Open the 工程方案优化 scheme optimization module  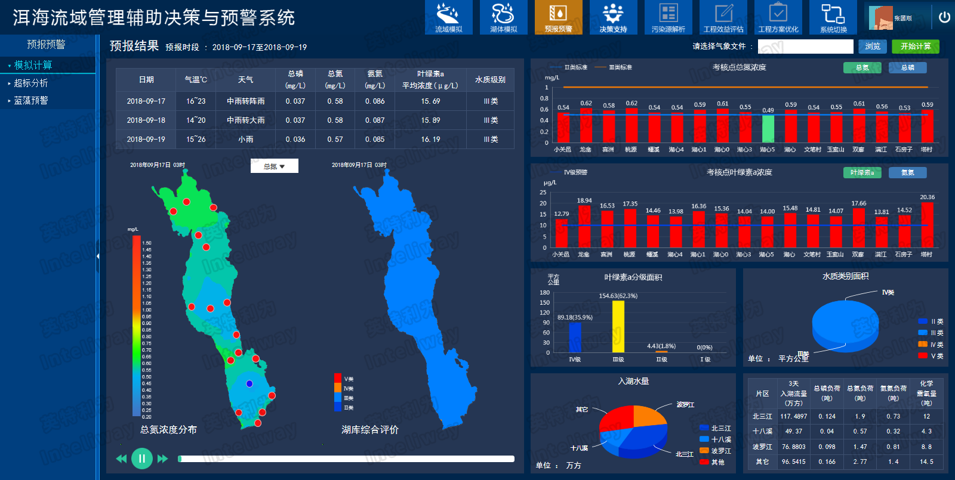click(778, 17)
